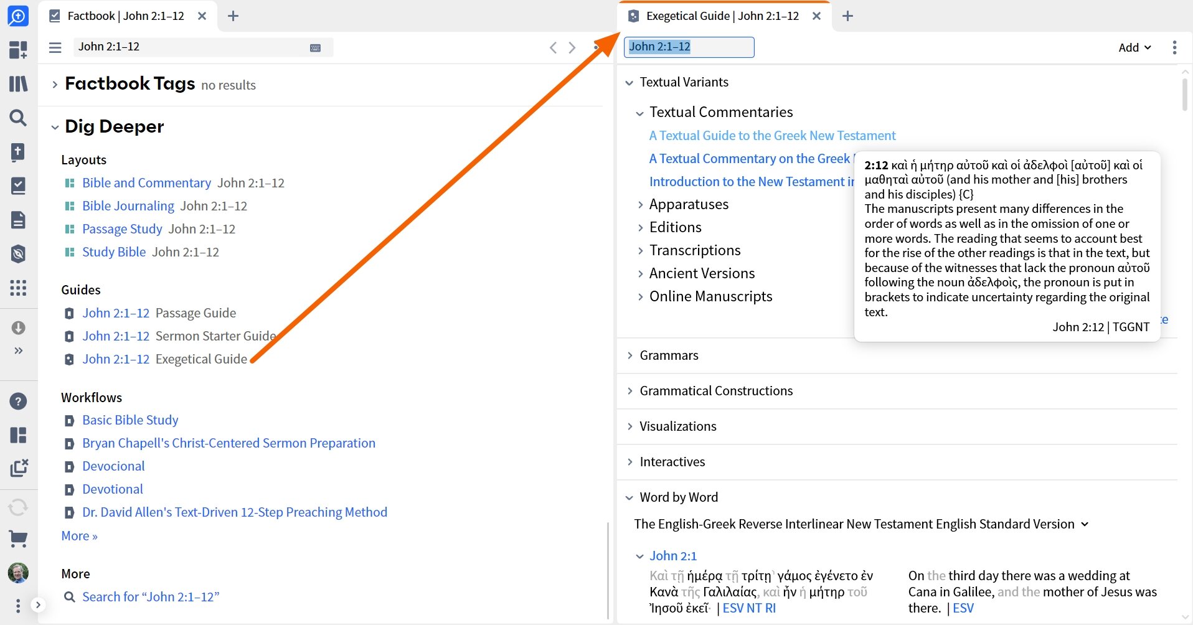This screenshot has width=1193, height=625.
Task: Open the Devocional workflow
Action: click(x=113, y=466)
